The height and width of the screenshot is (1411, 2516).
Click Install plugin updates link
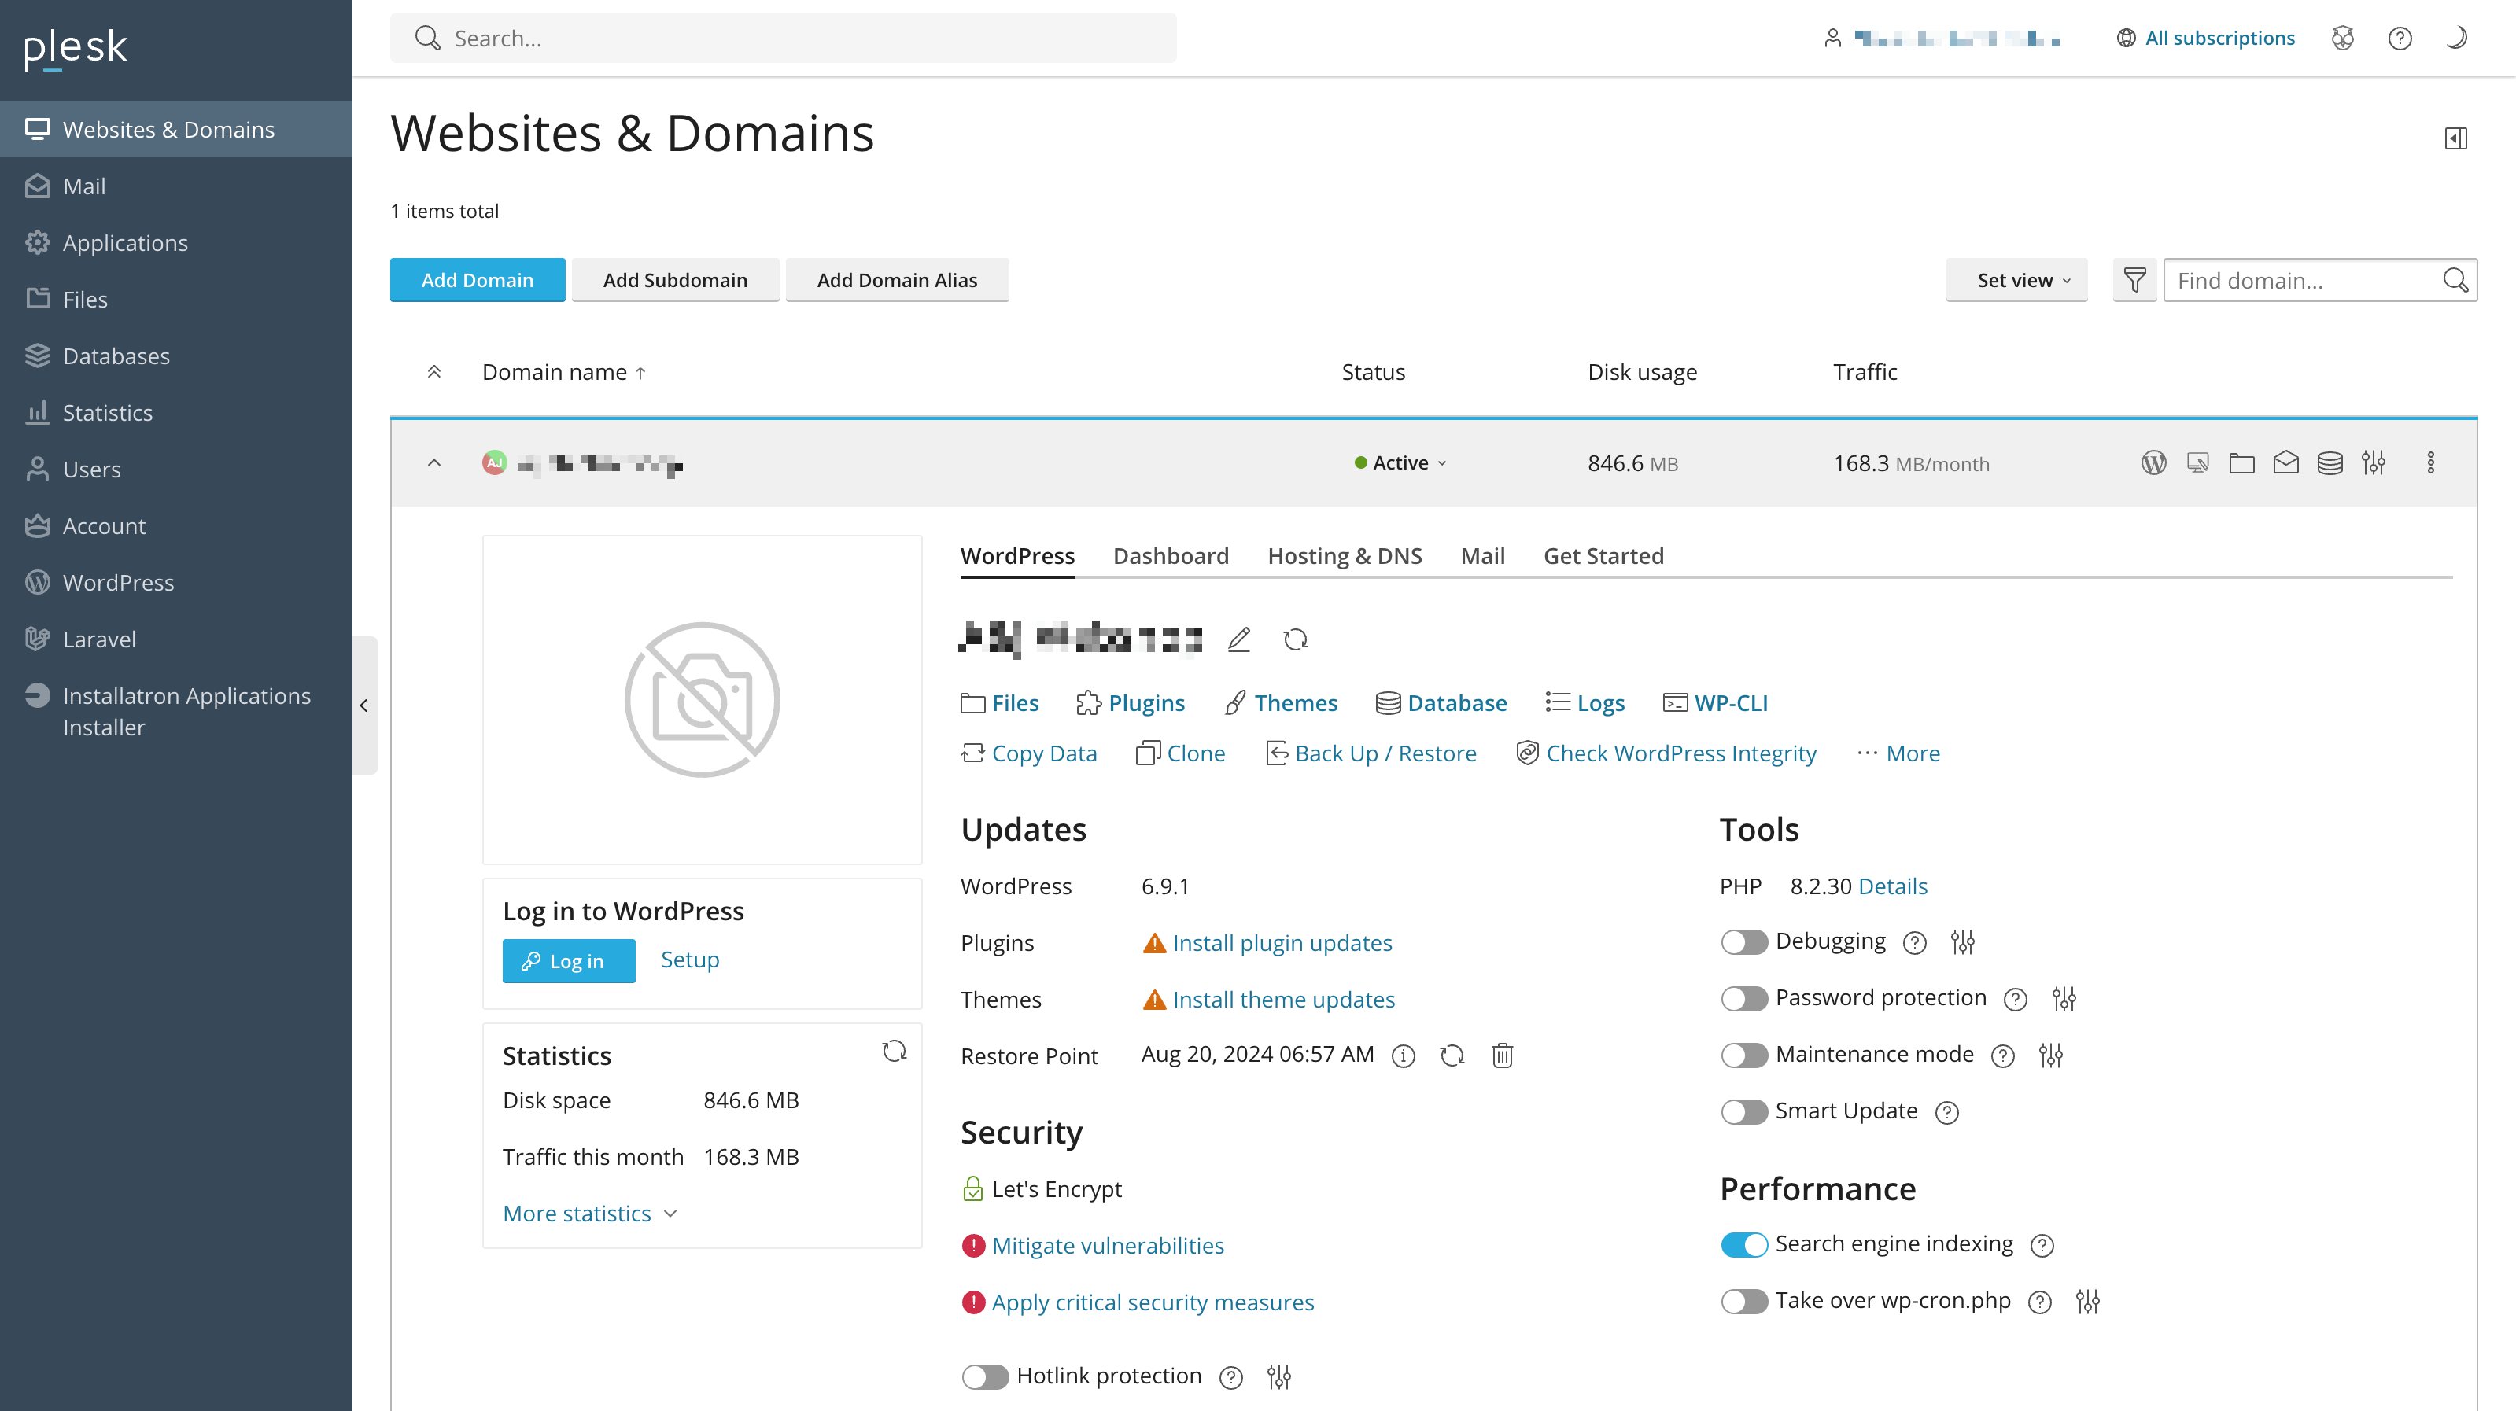coord(1282,943)
